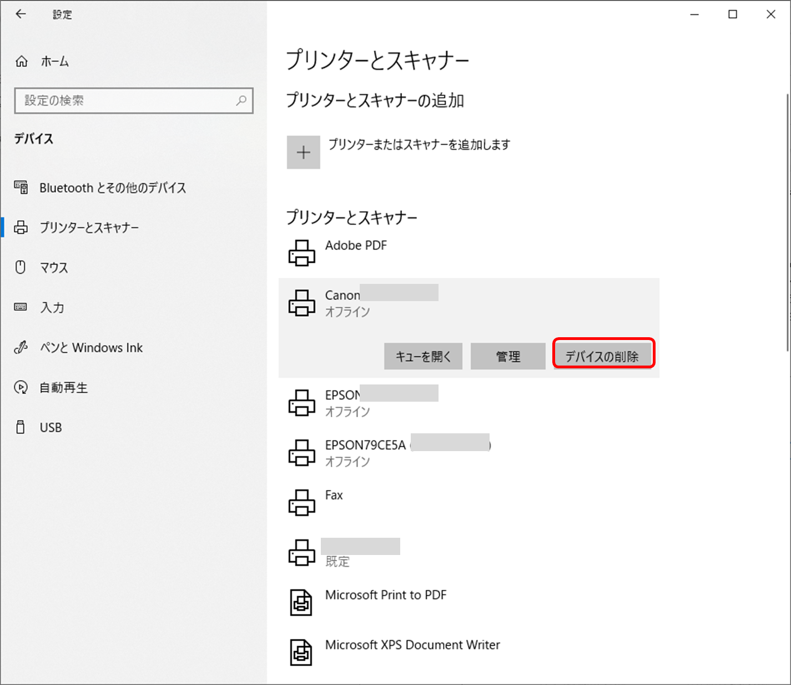Click the plus icon to add a printer
This screenshot has height=685, width=791.
[304, 152]
